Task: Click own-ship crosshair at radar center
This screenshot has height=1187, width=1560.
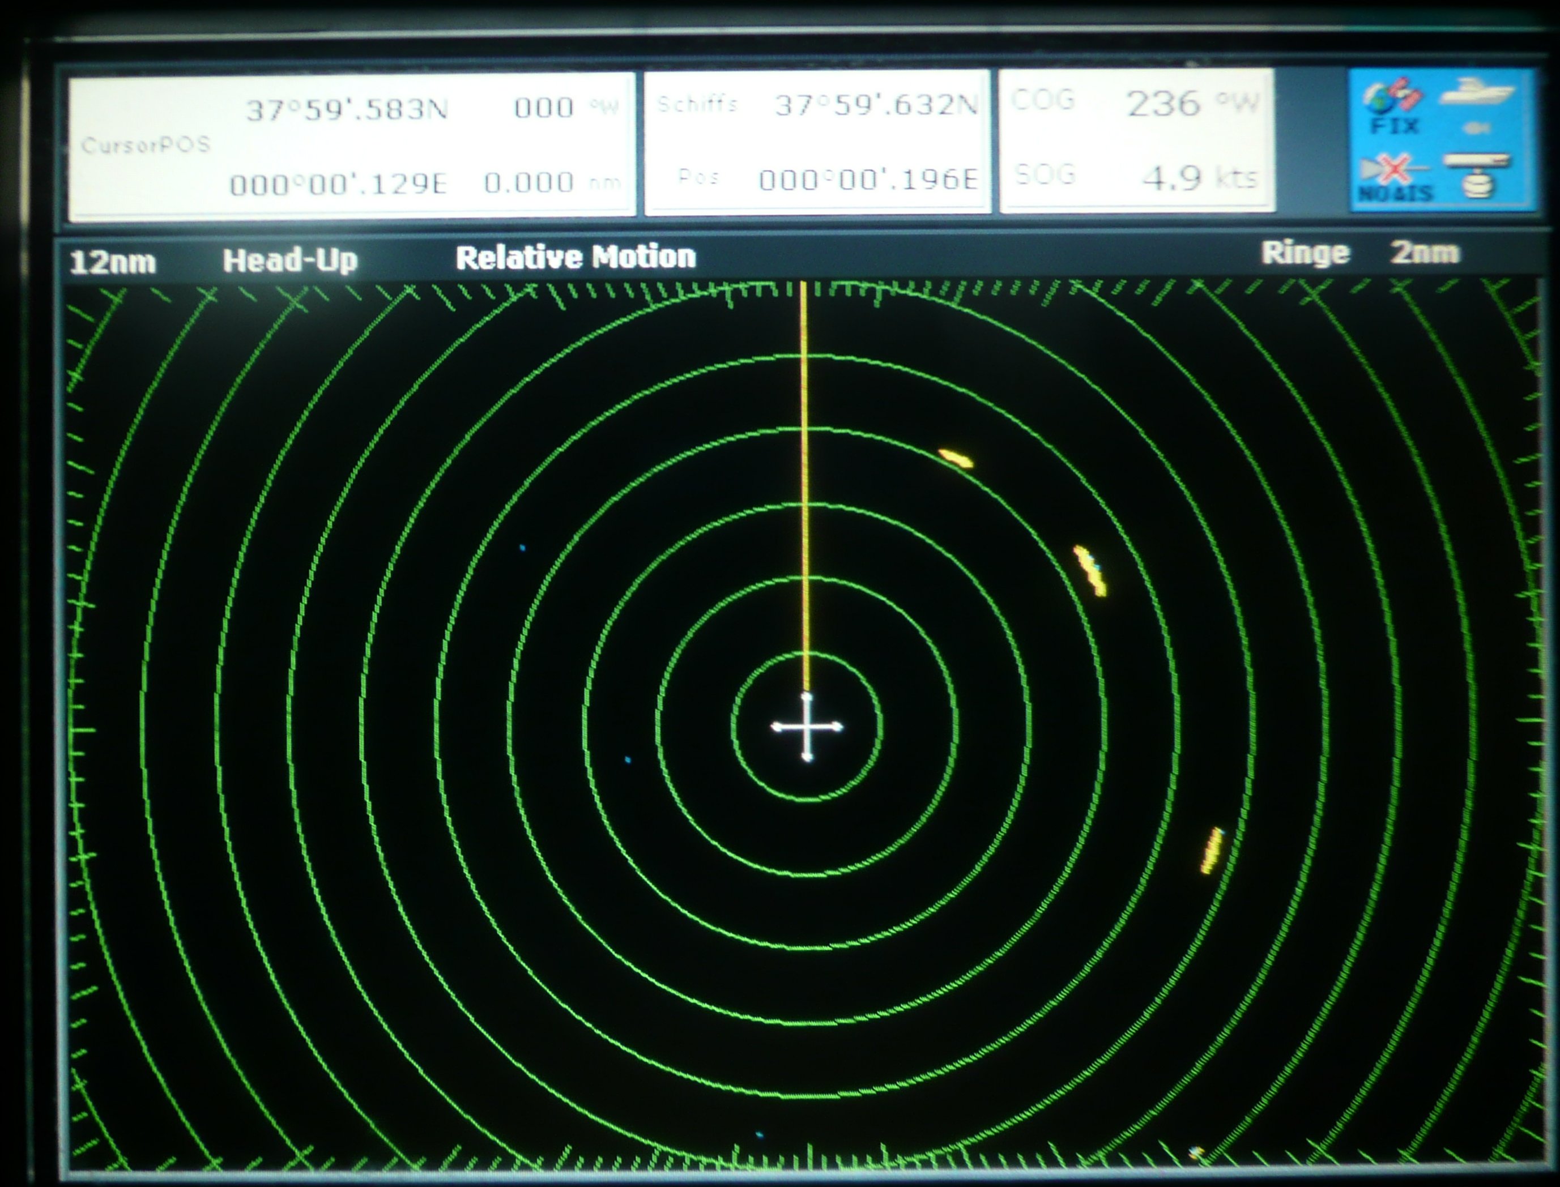Action: point(807,727)
